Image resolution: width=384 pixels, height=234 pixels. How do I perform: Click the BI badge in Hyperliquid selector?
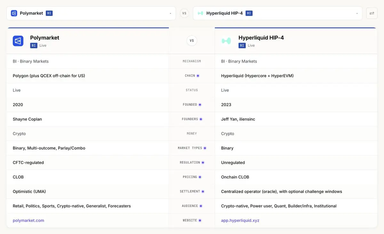tap(249, 13)
